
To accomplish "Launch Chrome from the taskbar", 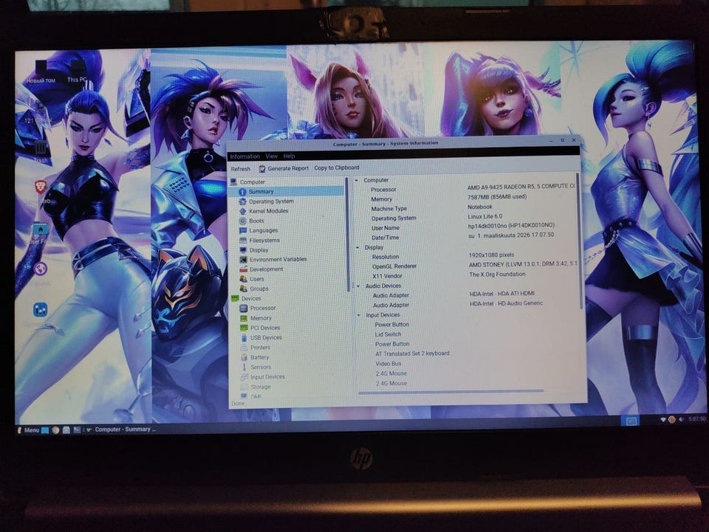I will click(x=55, y=430).
